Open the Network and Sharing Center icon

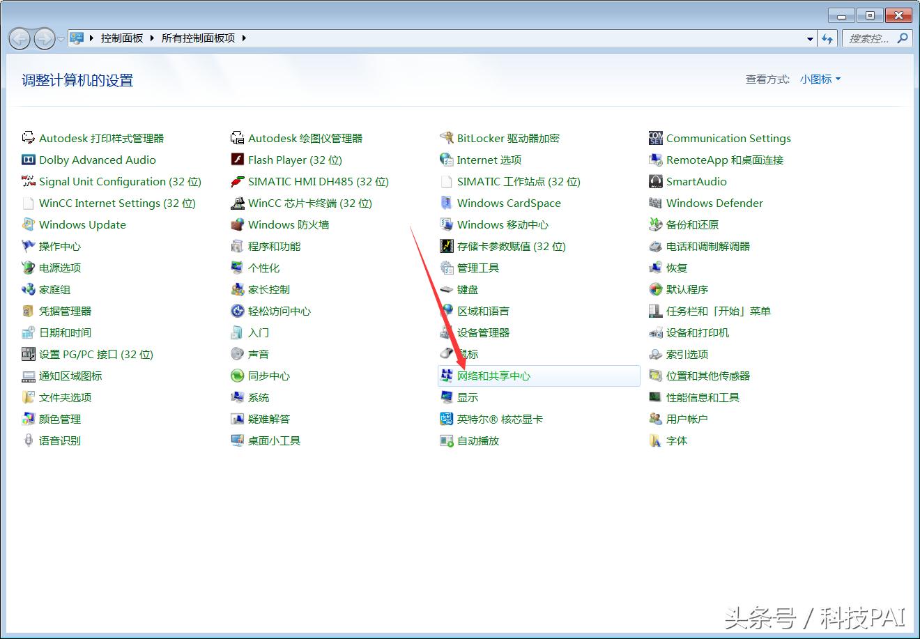[x=446, y=376]
